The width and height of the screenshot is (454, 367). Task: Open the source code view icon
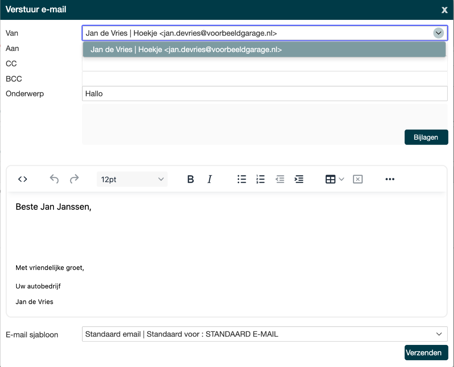pyautogui.click(x=22, y=179)
